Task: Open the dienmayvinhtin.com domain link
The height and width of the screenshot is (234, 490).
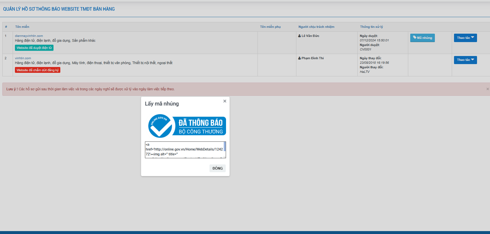Action: tap(29, 36)
